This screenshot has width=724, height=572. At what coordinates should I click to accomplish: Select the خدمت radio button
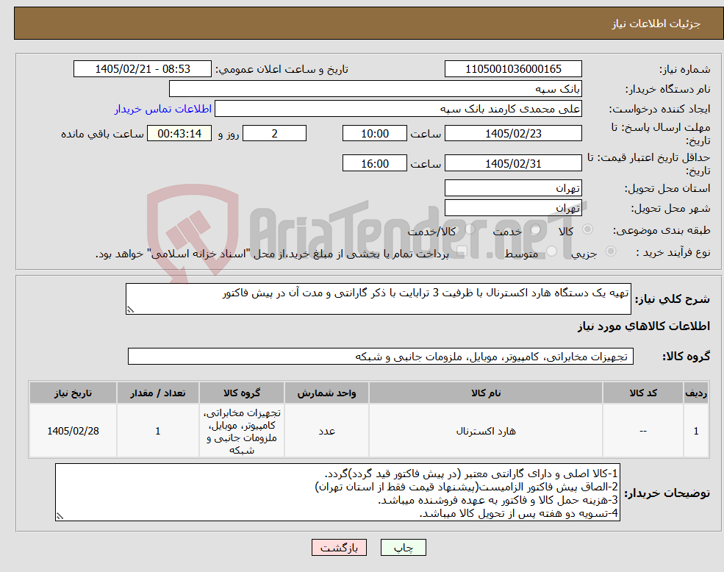536,229
